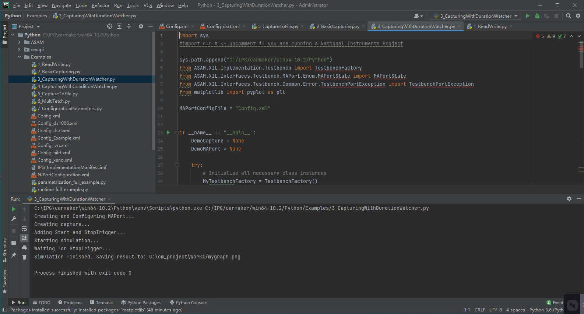584x314 pixels.
Task: Open run configuration wrench in Run panel
Action: pyautogui.click(x=14, y=219)
